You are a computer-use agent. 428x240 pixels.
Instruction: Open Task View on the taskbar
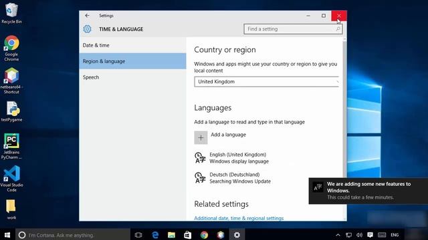click(x=138, y=235)
